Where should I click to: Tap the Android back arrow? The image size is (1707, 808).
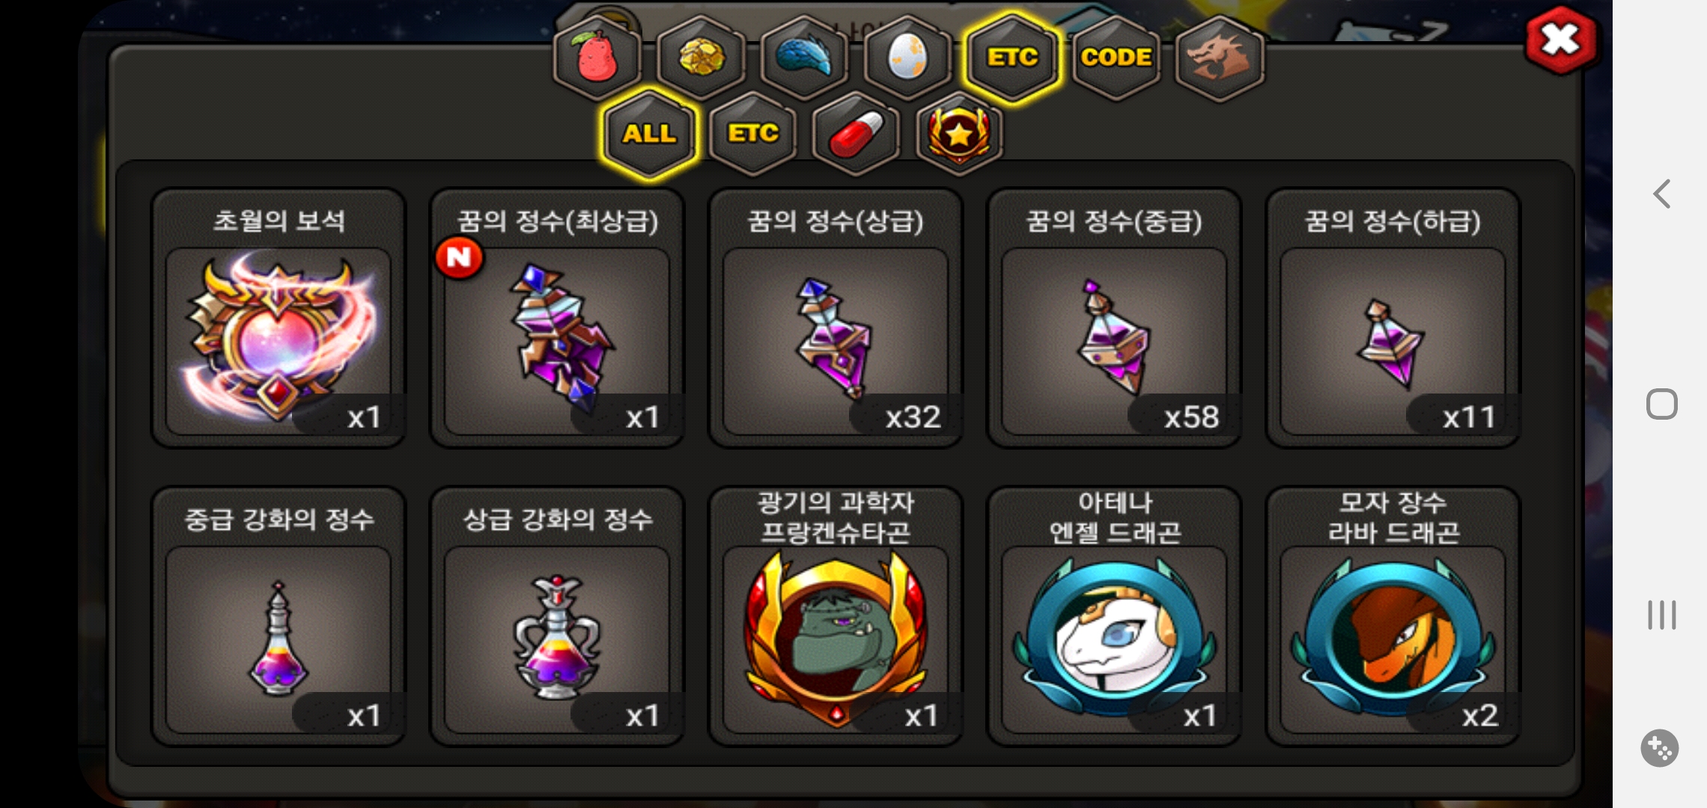pos(1661,194)
